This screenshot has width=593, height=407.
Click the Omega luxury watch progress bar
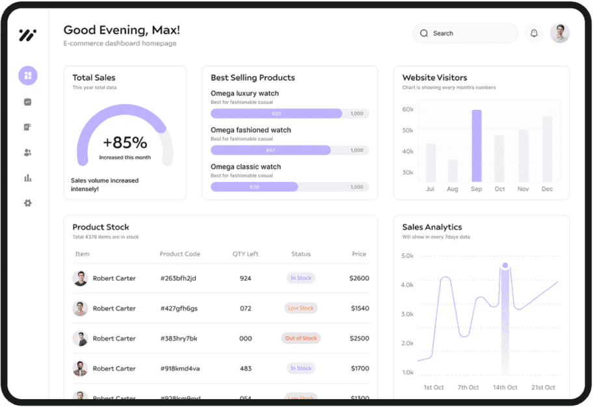pyautogui.click(x=289, y=114)
